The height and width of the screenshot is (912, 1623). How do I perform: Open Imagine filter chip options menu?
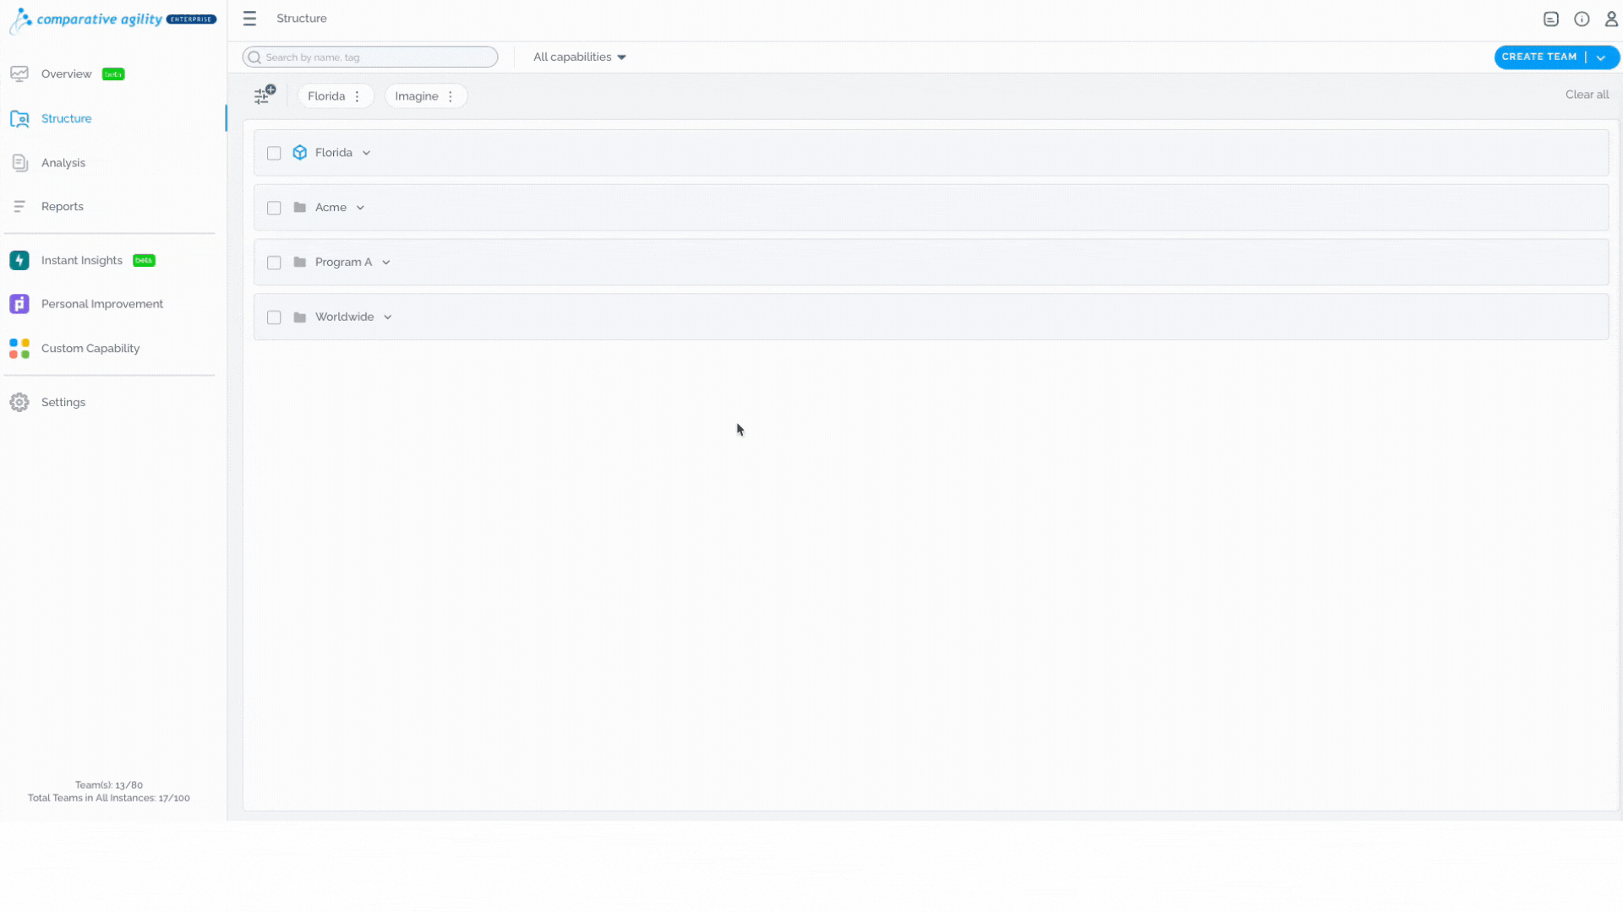tap(451, 96)
